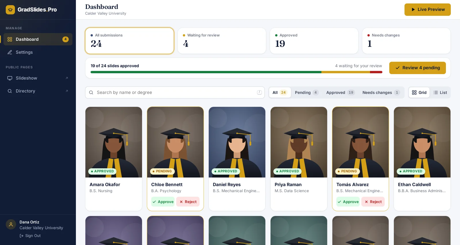Switch to Grid view
The height and width of the screenshot is (245, 460).
[419, 92]
